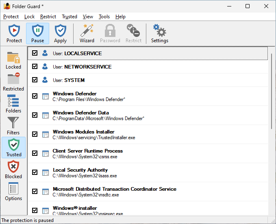
Task: Open the Options sidebar view
Action: click(x=13, y=192)
